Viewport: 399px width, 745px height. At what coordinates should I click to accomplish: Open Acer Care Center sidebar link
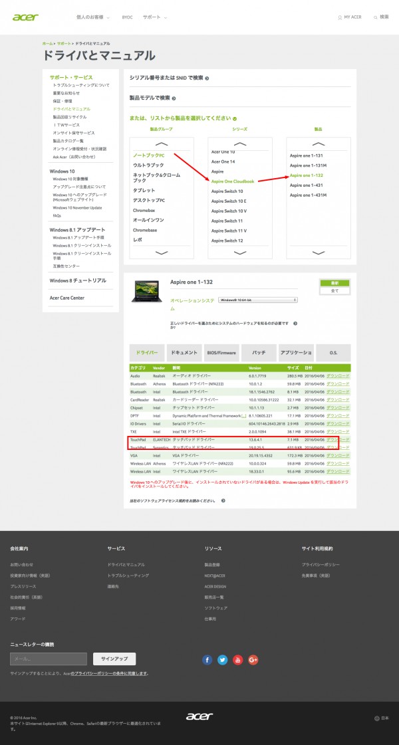[x=67, y=298]
